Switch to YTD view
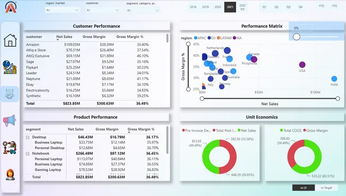The height and width of the screenshot is (196, 346). (x=322, y=6)
